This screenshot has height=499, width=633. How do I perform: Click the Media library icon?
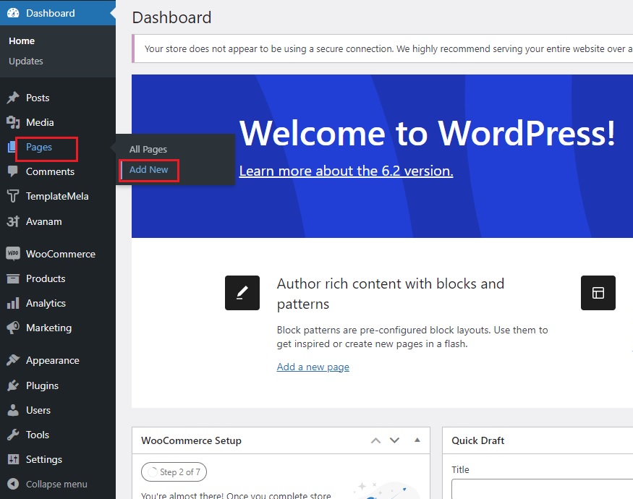(x=13, y=122)
